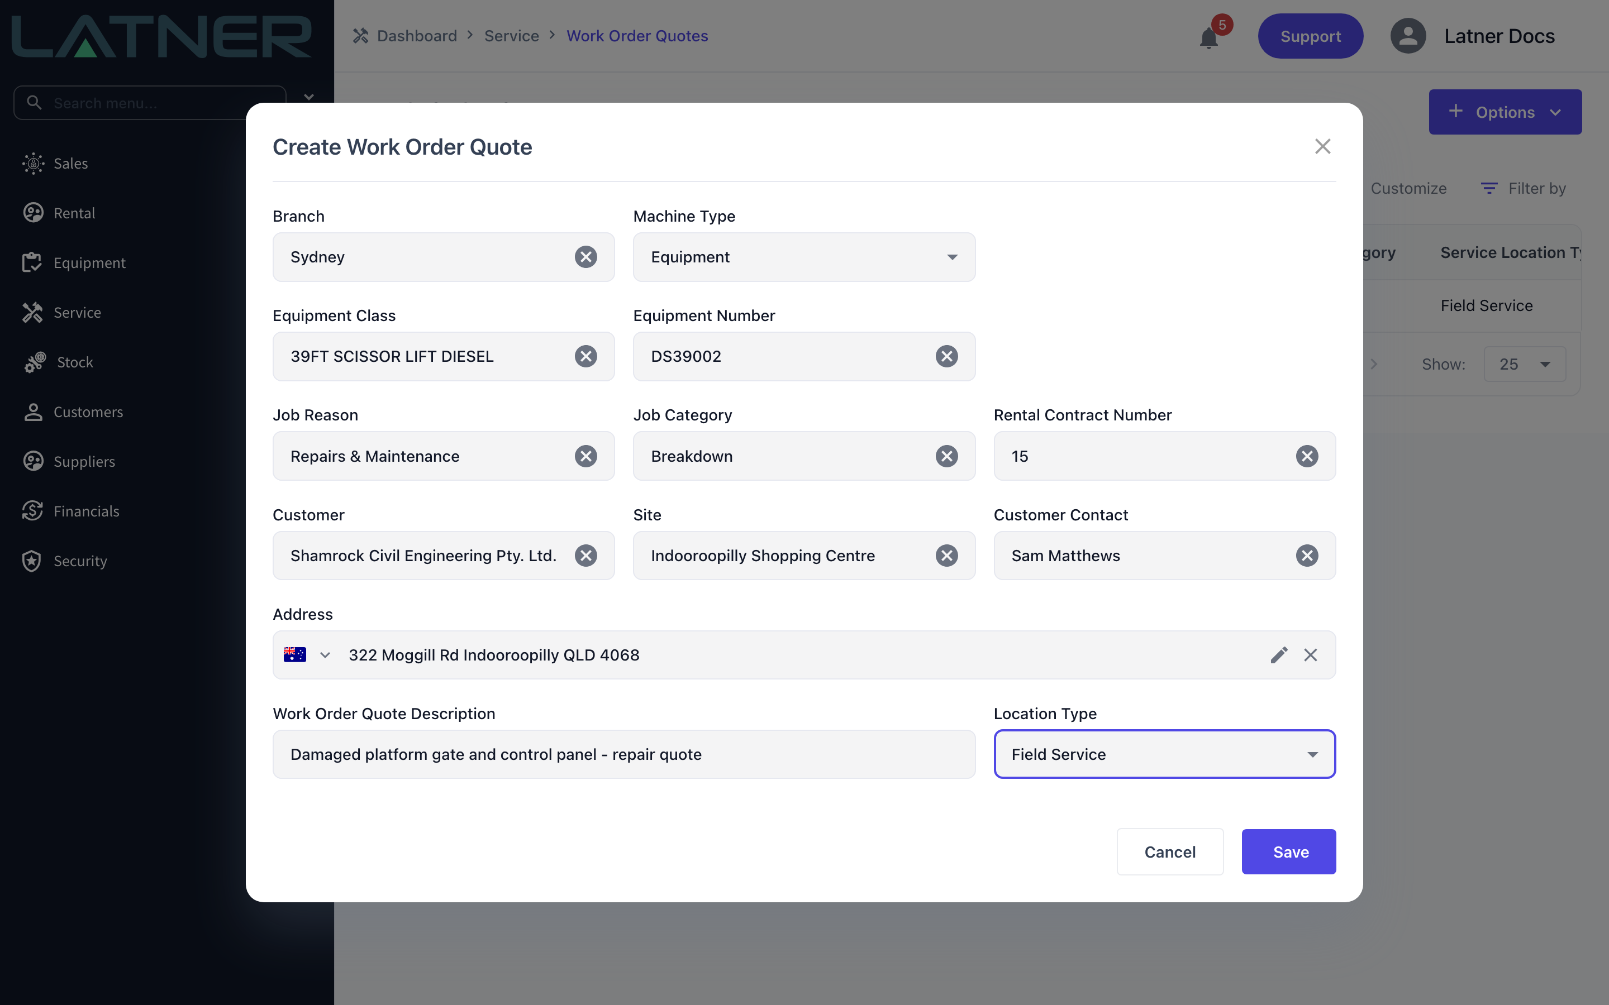The height and width of the screenshot is (1005, 1609).
Task: Click the Rental Contract Number field
Action: (x=1164, y=456)
